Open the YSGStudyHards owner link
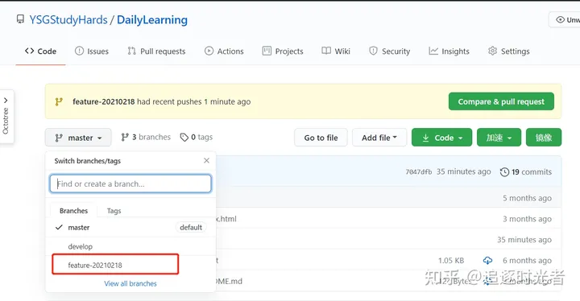This screenshot has height=301, width=580. tap(68, 19)
